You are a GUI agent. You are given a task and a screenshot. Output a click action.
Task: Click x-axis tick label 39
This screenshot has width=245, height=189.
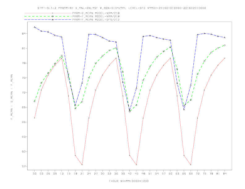point(123,174)
